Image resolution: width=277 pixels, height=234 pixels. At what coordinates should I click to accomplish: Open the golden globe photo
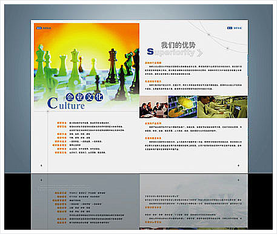point(182,107)
